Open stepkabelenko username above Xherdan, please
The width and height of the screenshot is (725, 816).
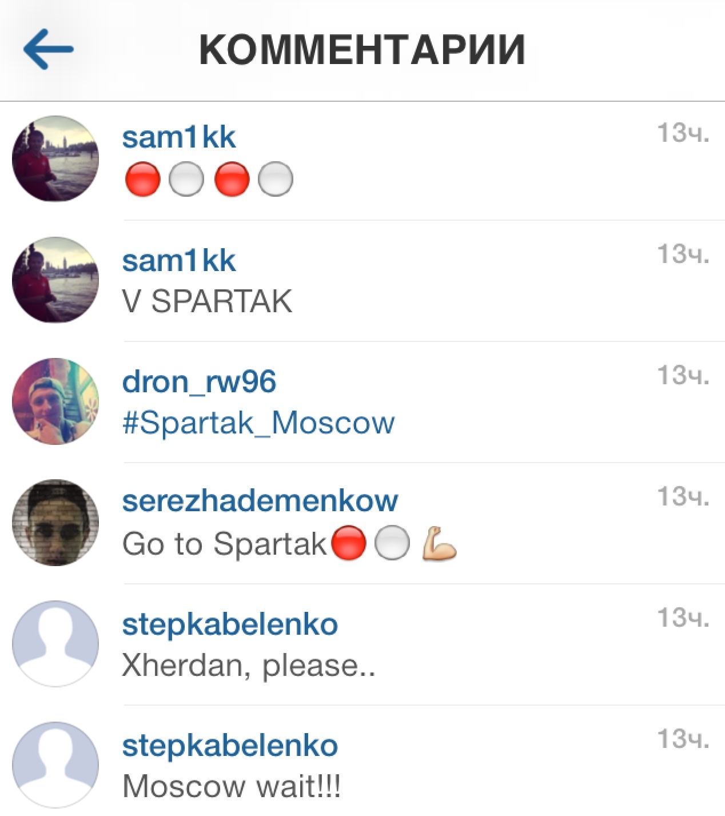pos(230,624)
